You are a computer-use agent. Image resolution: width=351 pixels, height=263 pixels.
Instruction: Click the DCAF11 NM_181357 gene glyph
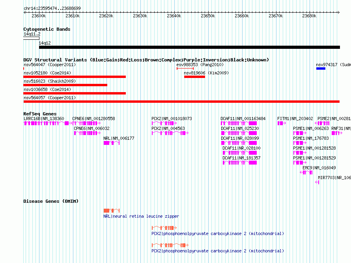coord(239,163)
